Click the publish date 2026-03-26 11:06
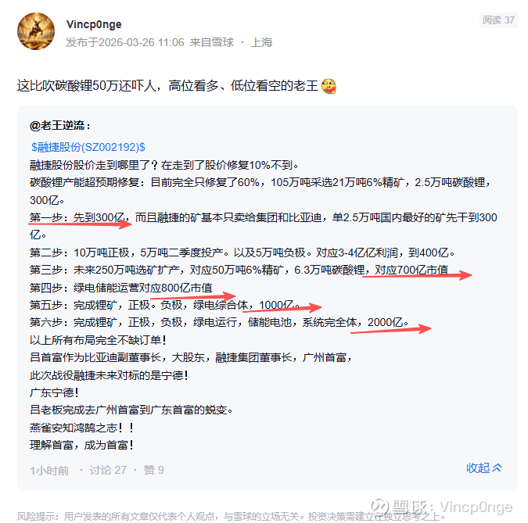 point(142,42)
